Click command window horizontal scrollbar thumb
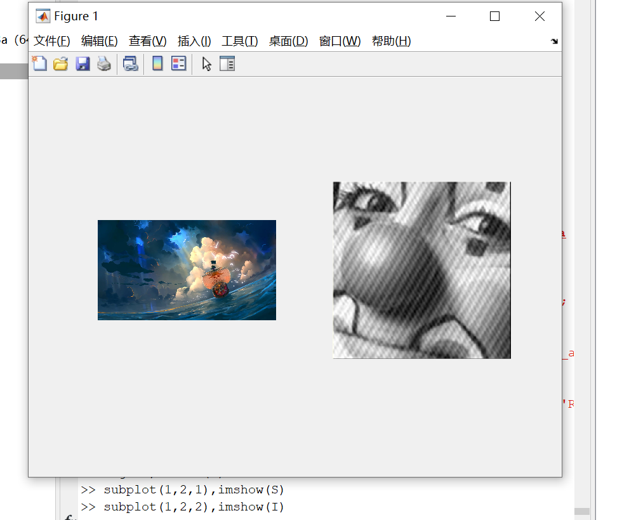The width and height of the screenshot is (629, 520). coord(581,512)
